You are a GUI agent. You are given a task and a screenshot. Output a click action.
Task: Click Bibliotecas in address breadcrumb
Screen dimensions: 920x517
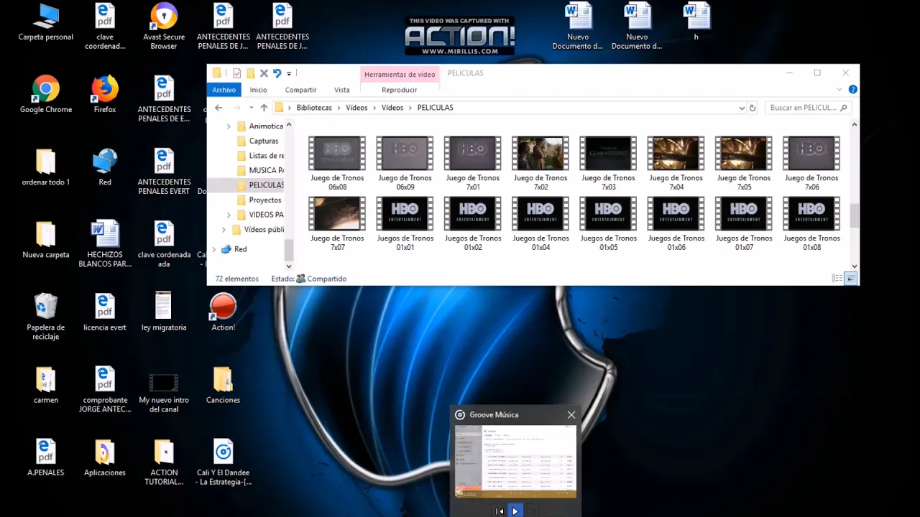tap(314, 108)
